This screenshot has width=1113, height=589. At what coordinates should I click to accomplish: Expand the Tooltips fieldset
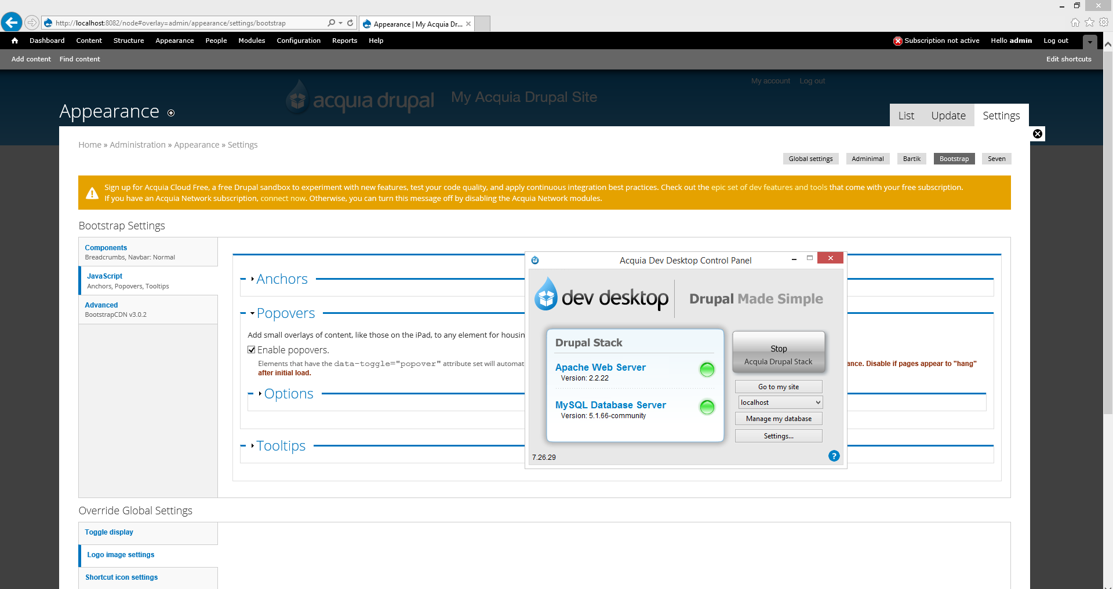[x=281, y=446]
